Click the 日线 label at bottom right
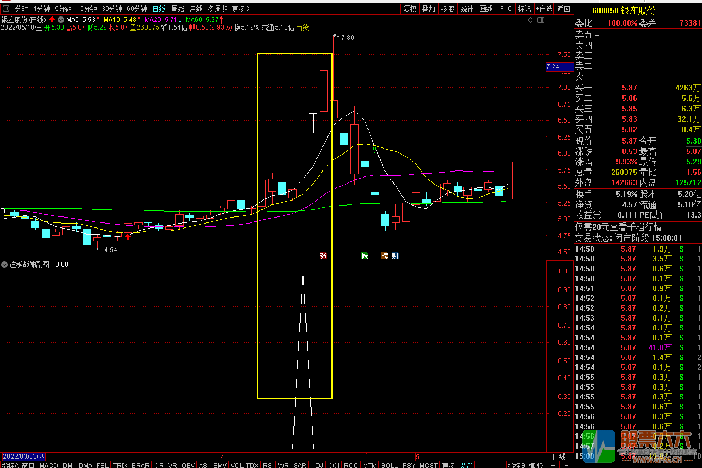The height and width of the screenshot is (468, 702). coord(559,456)
